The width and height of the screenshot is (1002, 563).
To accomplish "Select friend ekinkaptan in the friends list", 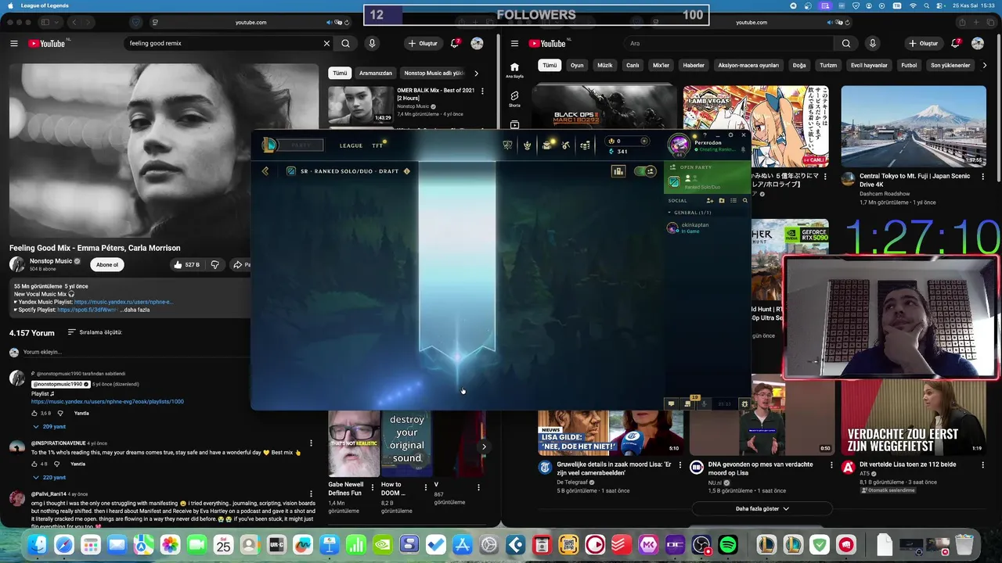I will click(x=707, y=228).
